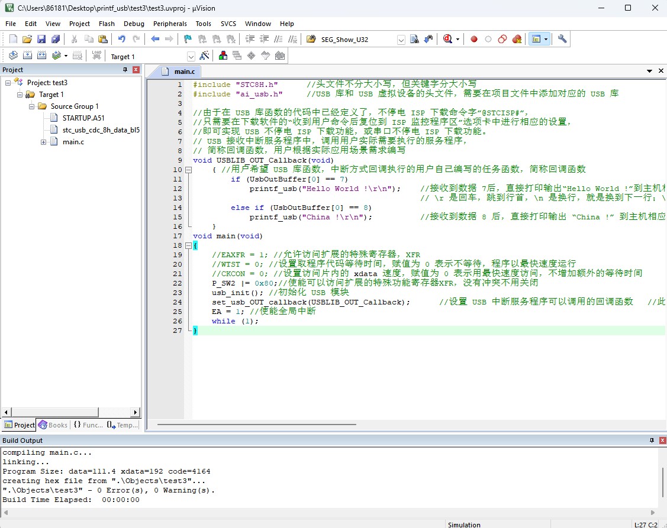Toggle the Build Output panel pin

tap(652, 440)
